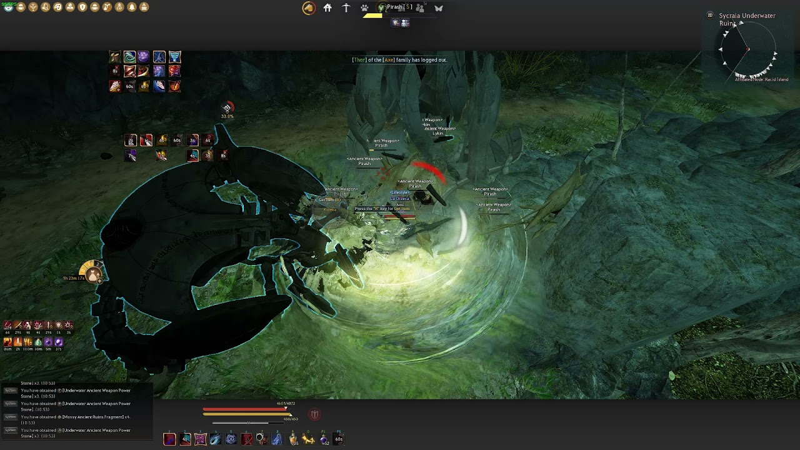Open the tent icon in the top-left menu

tap(119, 7)
